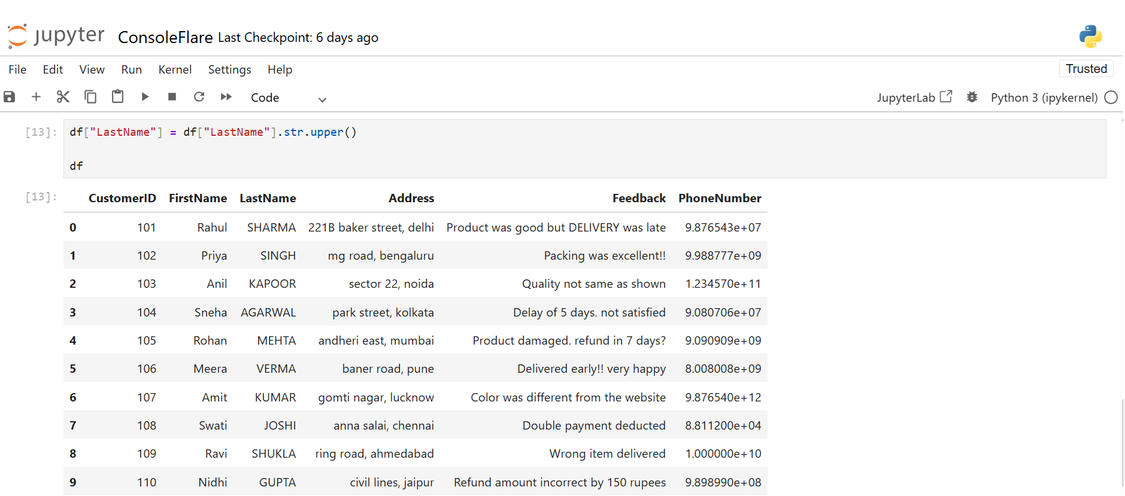The width and height of the screenshot is (1125, 496).
Task: Click the Trusted button
Action: click(1085, 69)
